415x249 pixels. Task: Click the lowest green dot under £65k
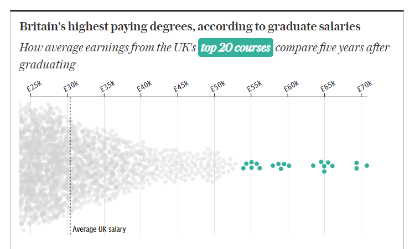point(324,172)
